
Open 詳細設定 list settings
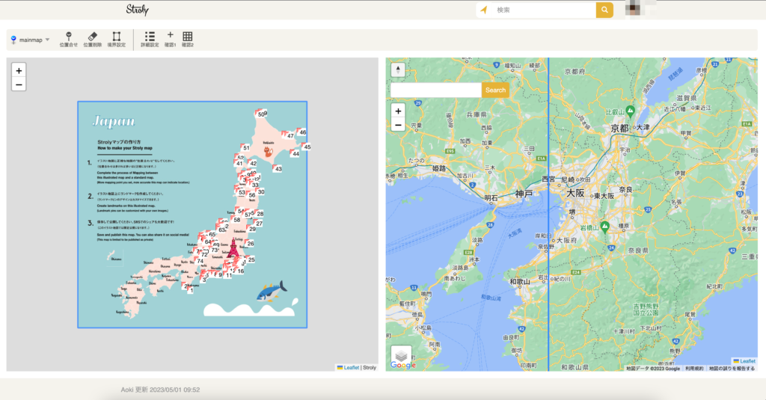[150, 39]
